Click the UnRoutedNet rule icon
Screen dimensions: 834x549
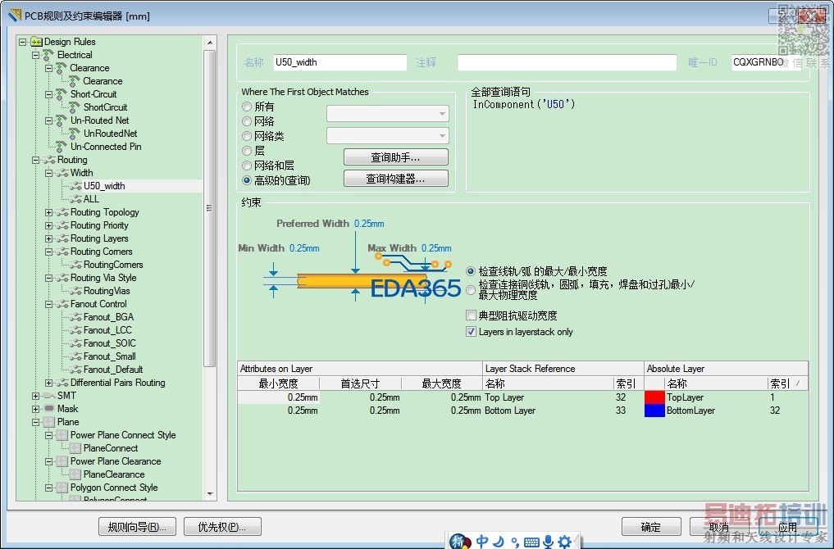pos(75,134)
